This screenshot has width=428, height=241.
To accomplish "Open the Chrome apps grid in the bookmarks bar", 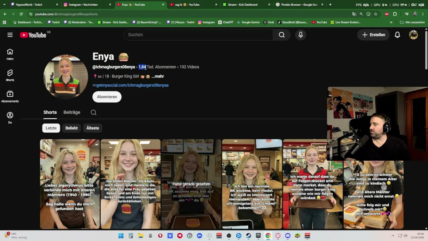I will click(x=4, y=22).
